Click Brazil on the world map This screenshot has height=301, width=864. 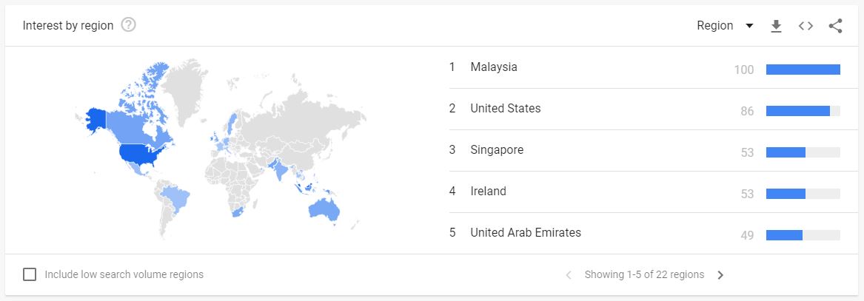click(x=176, y=197)
